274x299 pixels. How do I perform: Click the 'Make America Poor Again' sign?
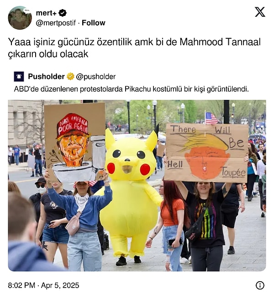(x=75, y=141)
